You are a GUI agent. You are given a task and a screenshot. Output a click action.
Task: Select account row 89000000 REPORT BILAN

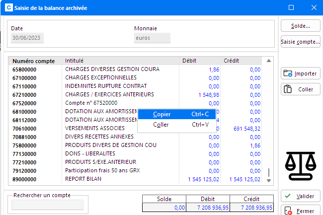[99, 179]
